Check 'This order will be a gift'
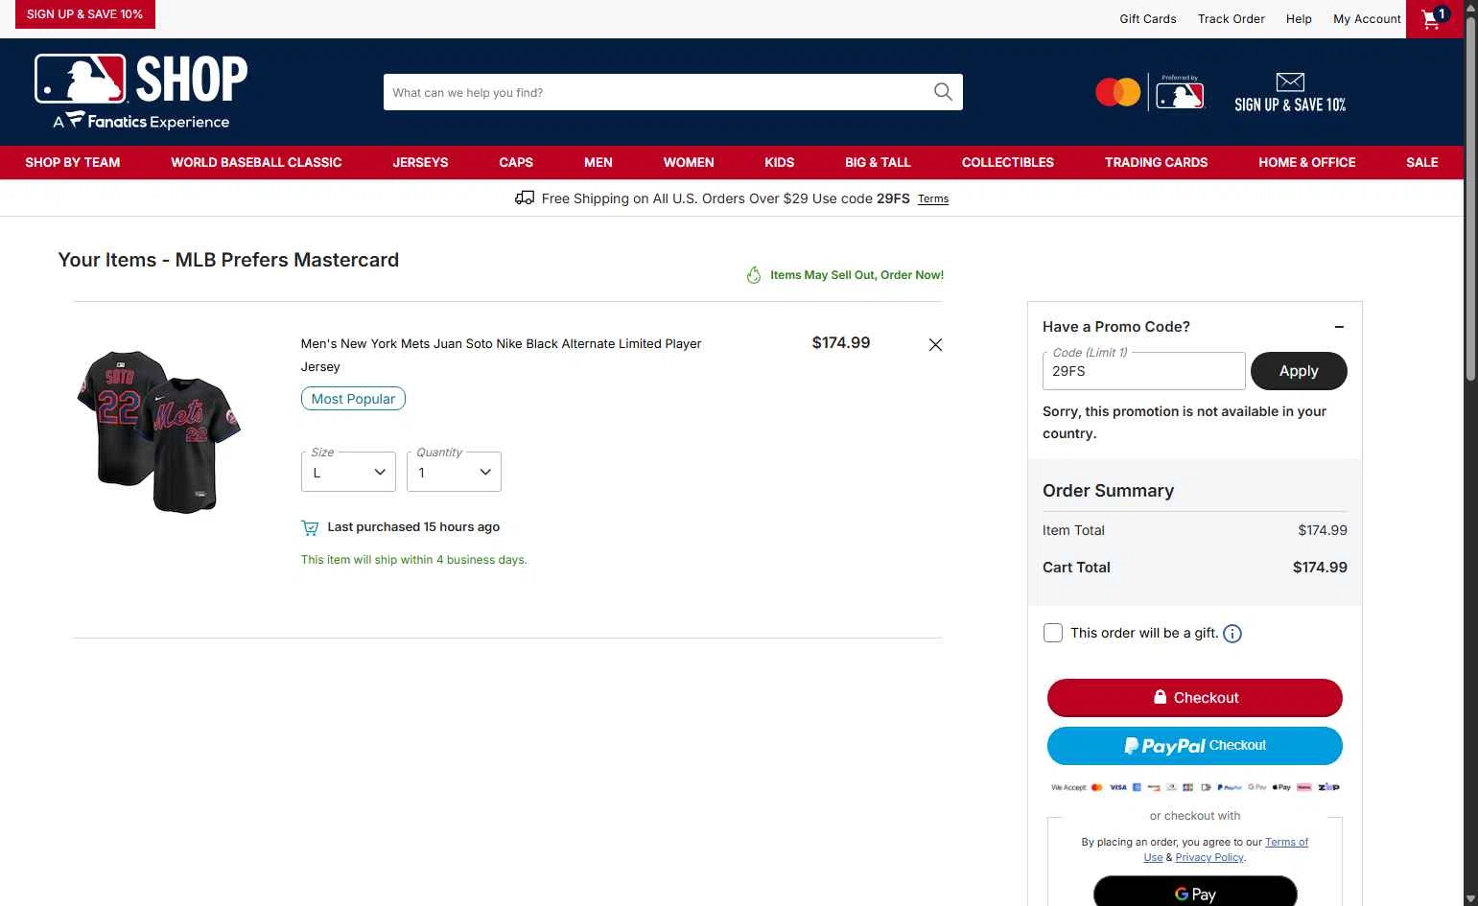This screenshot has height=906, width=1478. click(x=1053, y=633)
